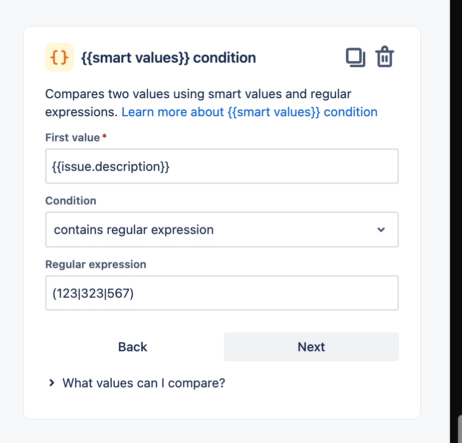
Task: Click the Next button
Action: (311, 346)
